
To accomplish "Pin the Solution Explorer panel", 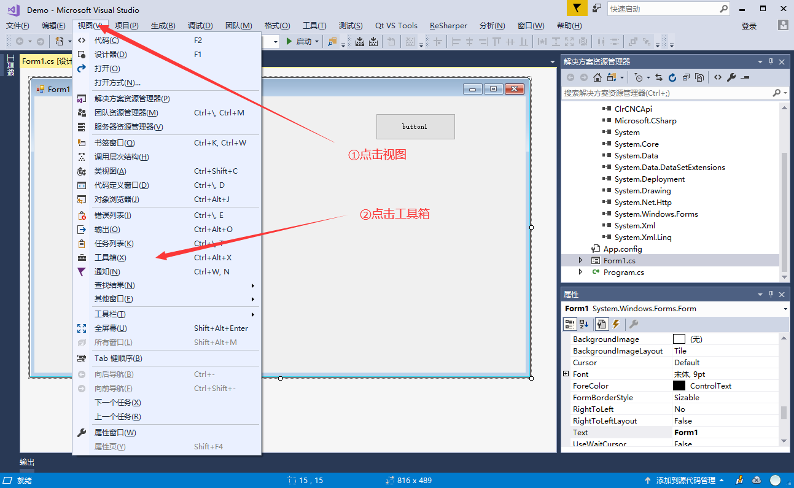I will click(x=771, y=62).
